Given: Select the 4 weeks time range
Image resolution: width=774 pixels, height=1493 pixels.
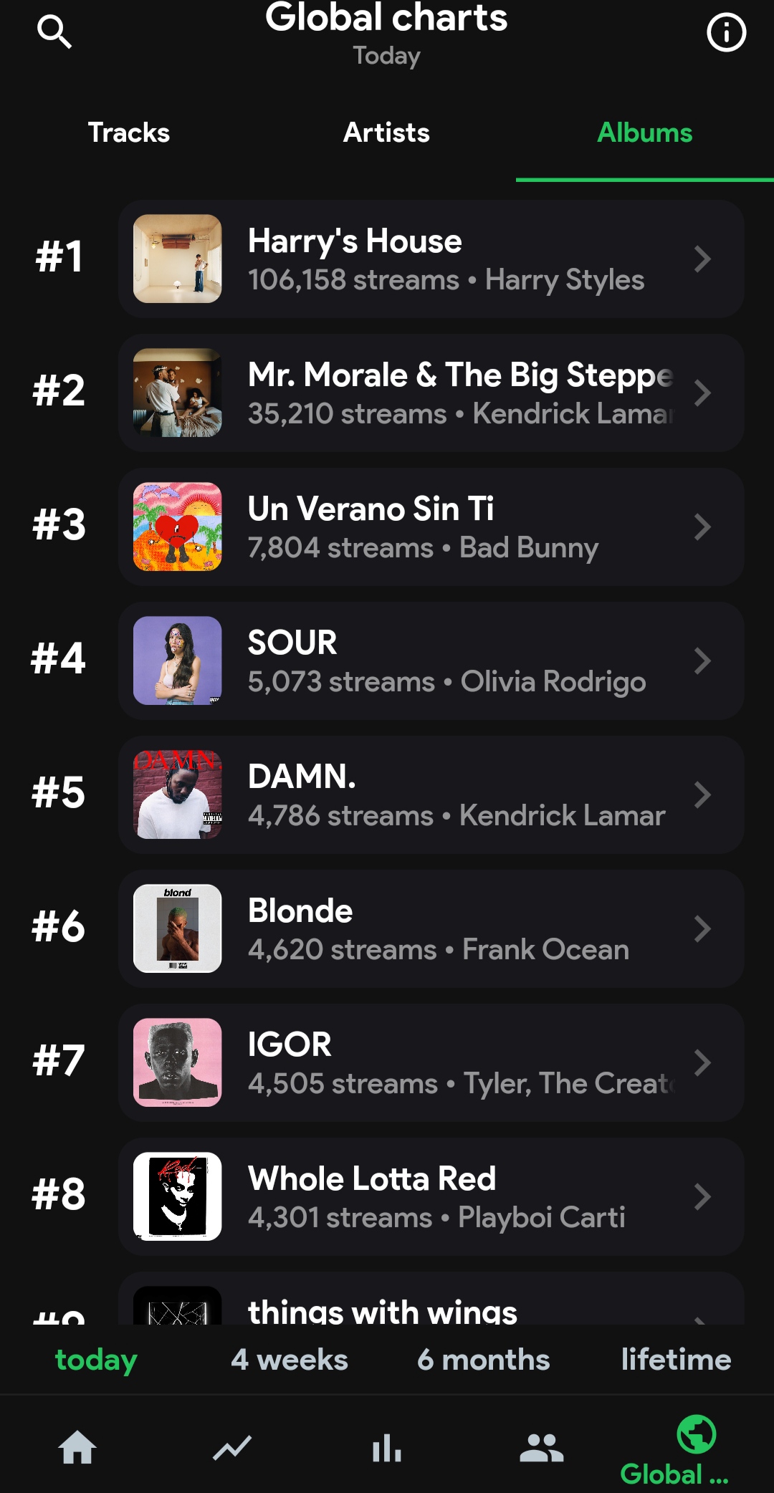Looking at the screenshot, I should point(290,1359).
